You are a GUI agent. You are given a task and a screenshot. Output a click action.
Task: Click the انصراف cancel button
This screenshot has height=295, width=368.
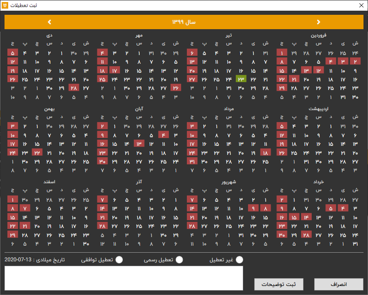tap(339, 284)
